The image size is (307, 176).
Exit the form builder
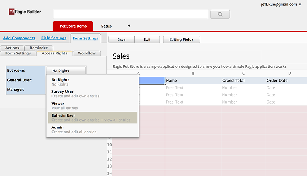tap(147, 39)
